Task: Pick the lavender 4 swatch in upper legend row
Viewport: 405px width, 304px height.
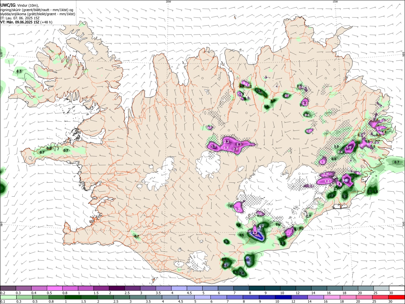Action: coord(179,288)
